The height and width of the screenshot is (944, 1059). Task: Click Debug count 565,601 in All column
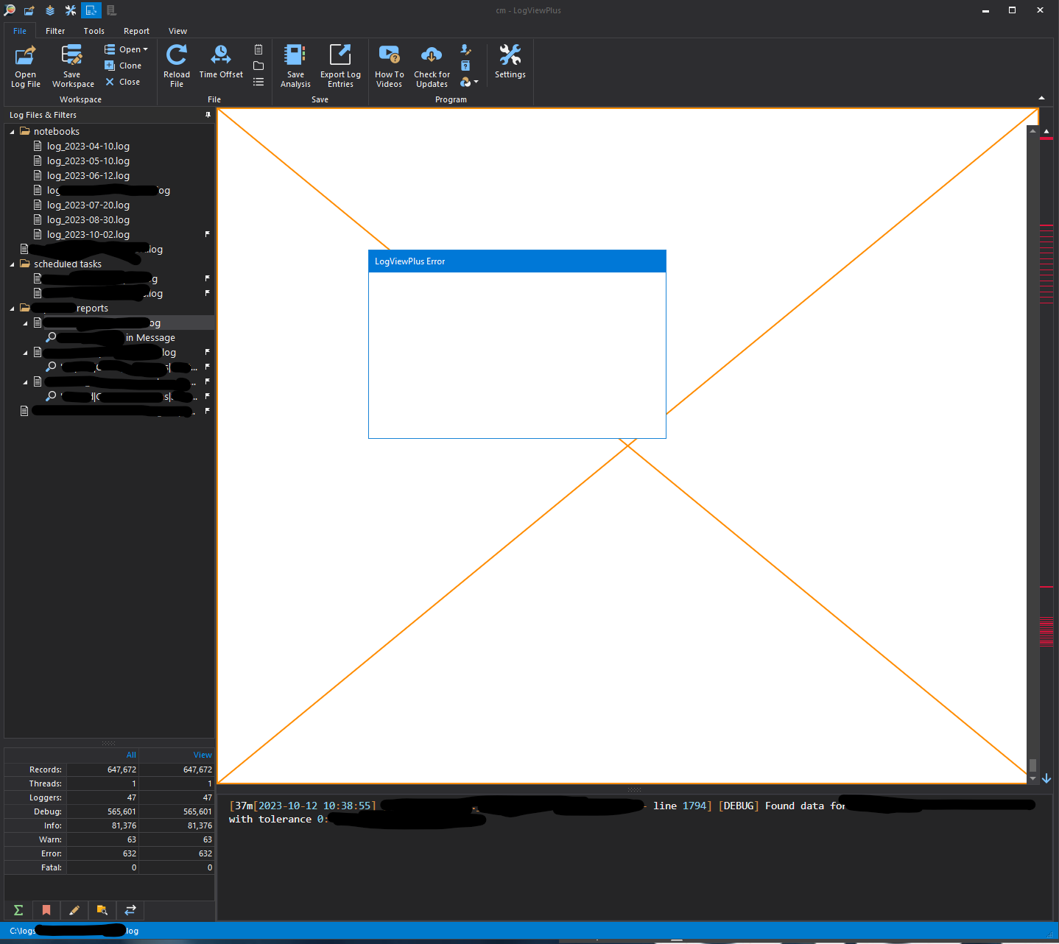(122, 811)
